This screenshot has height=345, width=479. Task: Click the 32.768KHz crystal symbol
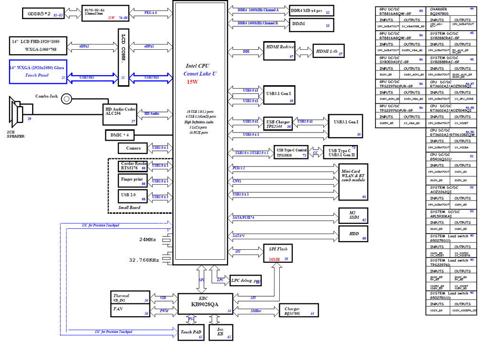pos(167,258)
